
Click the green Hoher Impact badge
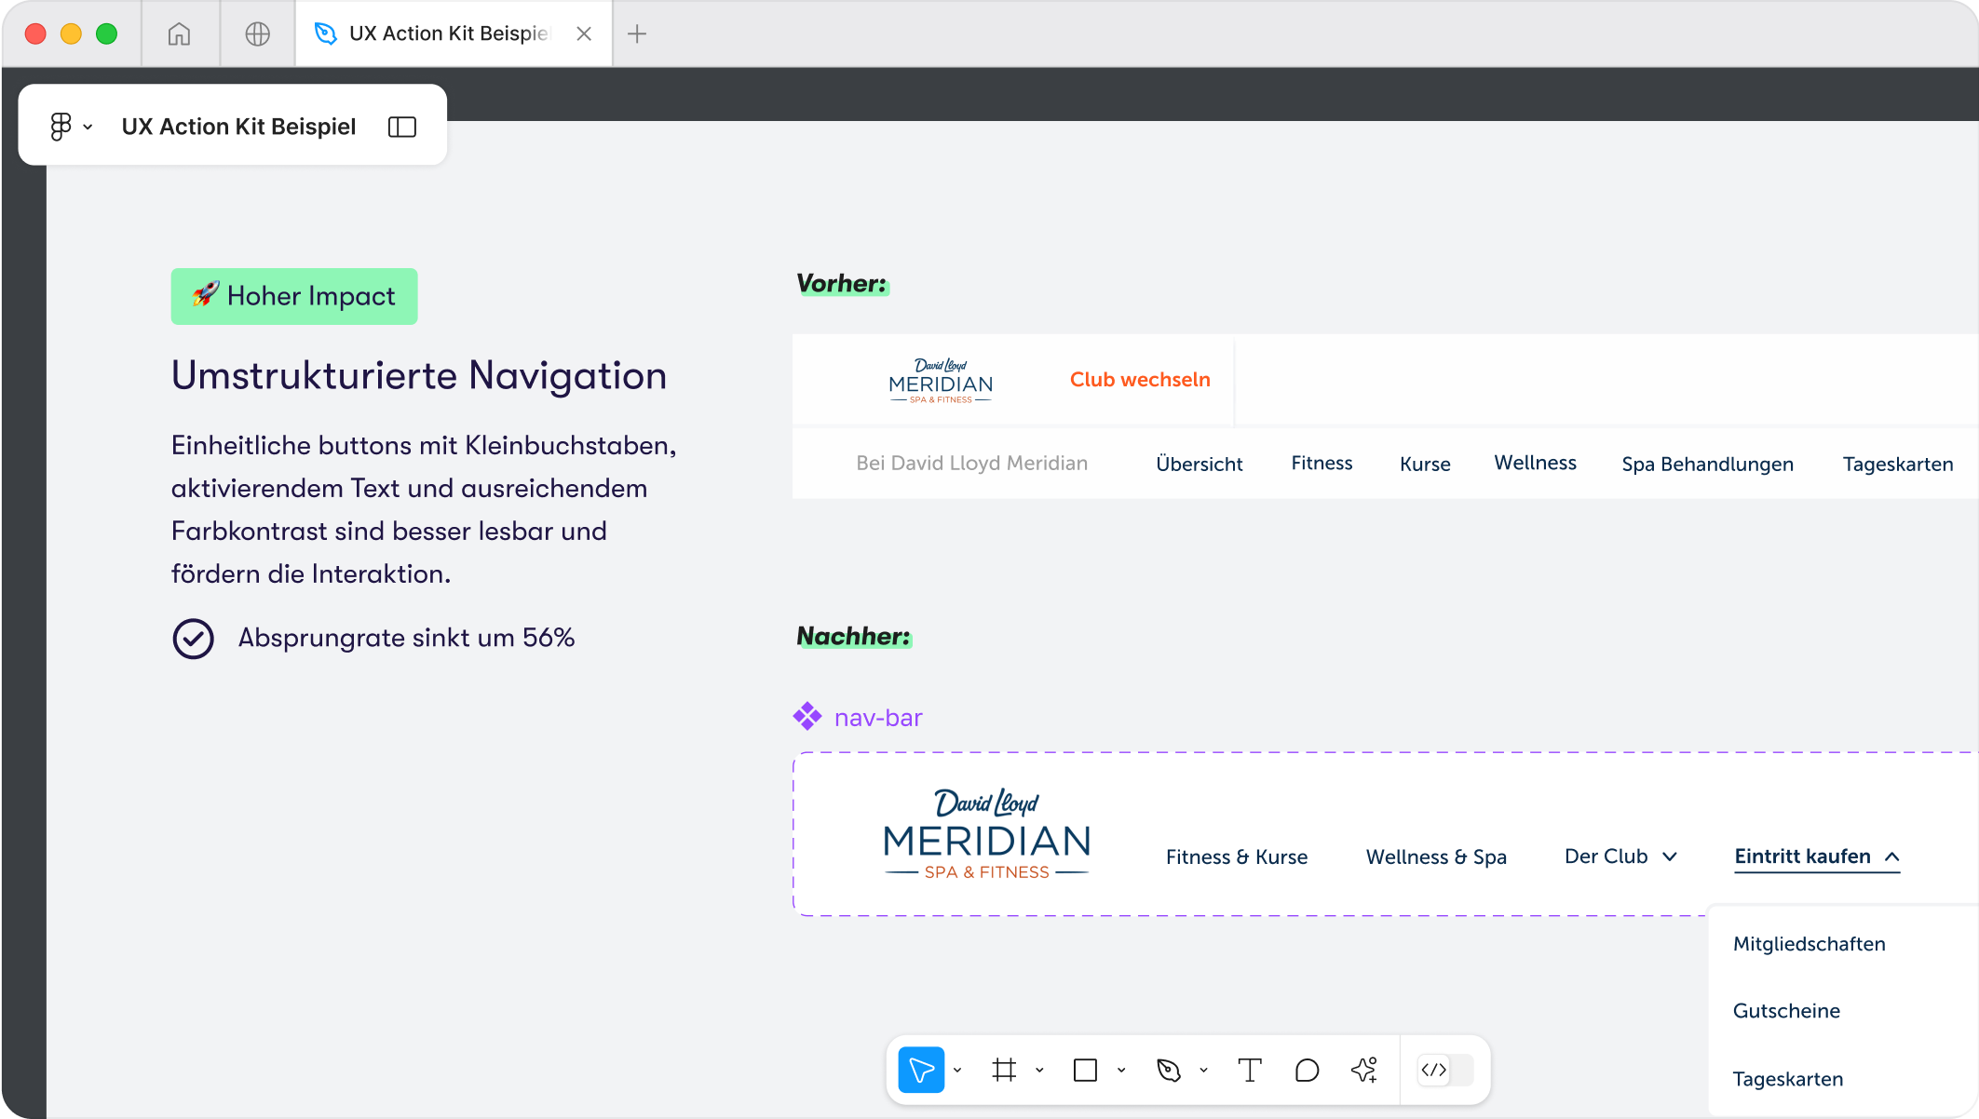[x=294, y=296]
